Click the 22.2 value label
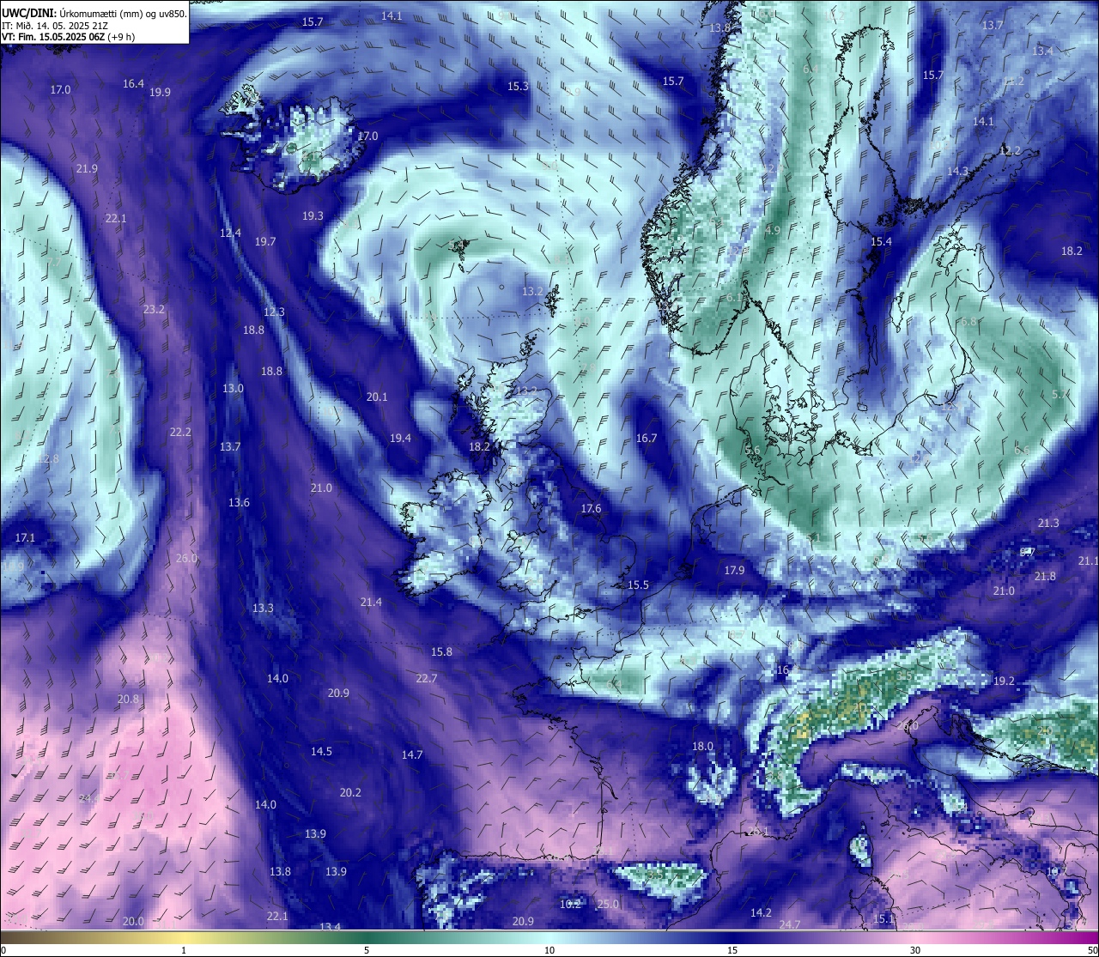This screenshot has height=957, width=1099. point(180,432)
